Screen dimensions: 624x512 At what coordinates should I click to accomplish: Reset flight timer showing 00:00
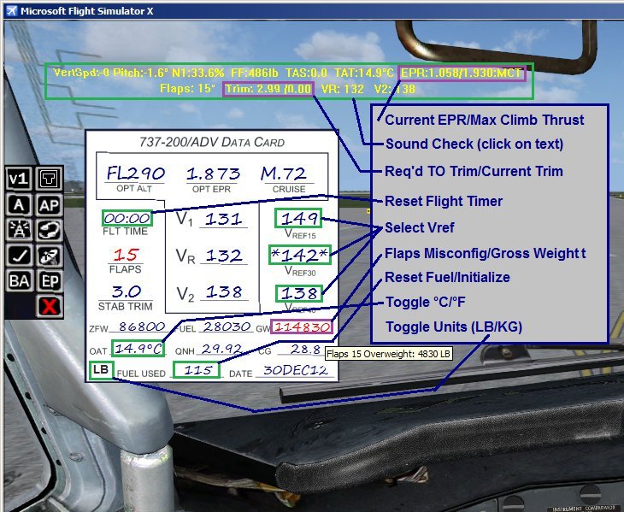click(127, 218)
